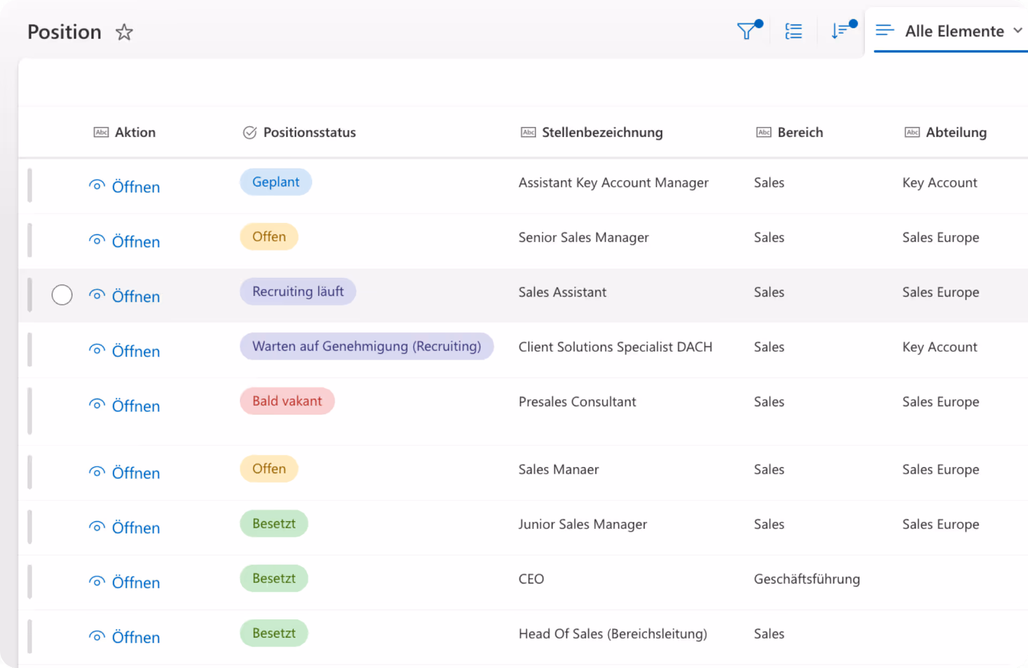1028x668 pixels.
Task: Sort by the Bereich column header
Action: point(790,132)
